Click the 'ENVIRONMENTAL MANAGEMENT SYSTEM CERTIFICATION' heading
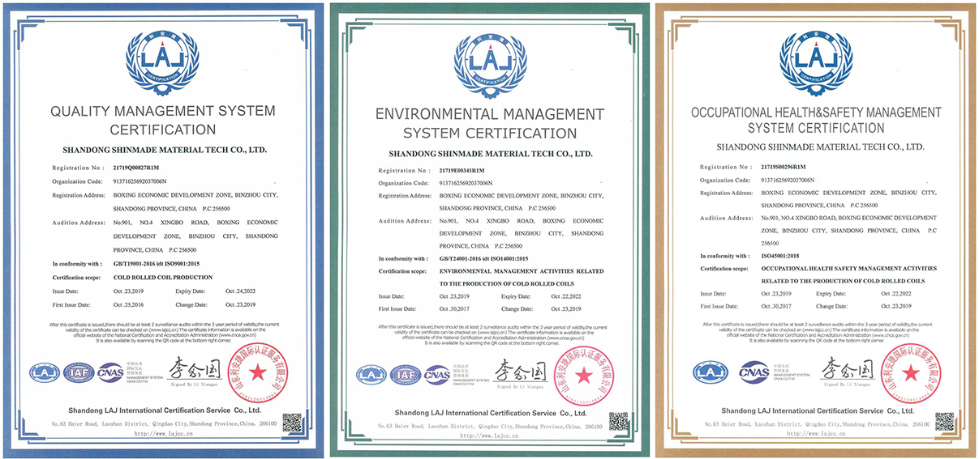Screen dimensions: 979x459 tap(490, 123)
